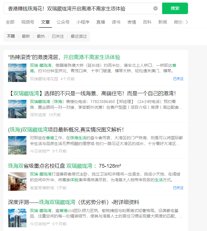The image size is (207, 231).
Task: Open thumbnail of 深郑选房 article
Action: [x=17, y=109]
